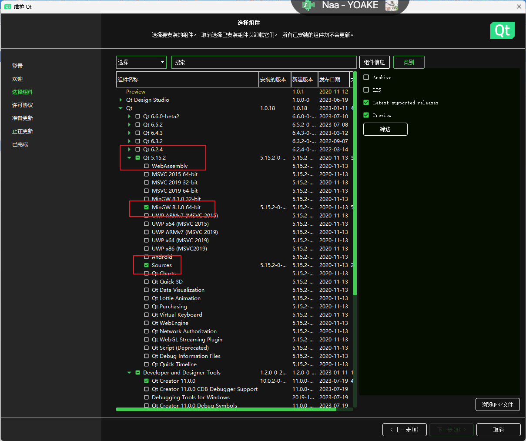
Task: Select 准备更新 step in sidebar
Action: (x=23, y=118)
